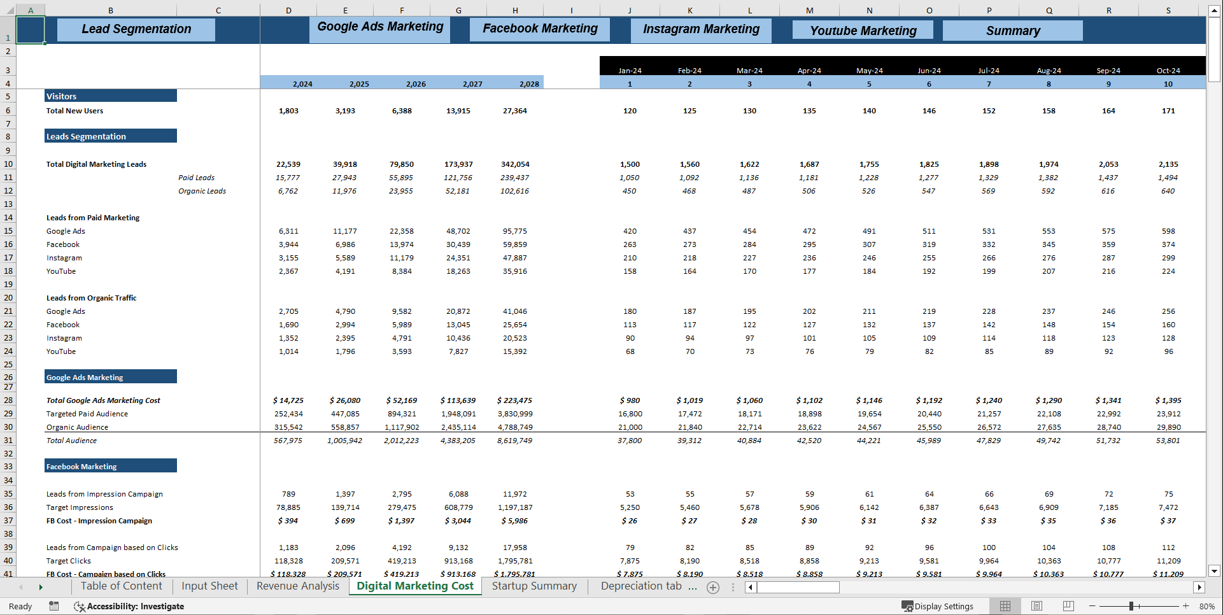Switch to the Input Sheet tab
Viewport: 1223px width, 615px height.
point(209,586)
